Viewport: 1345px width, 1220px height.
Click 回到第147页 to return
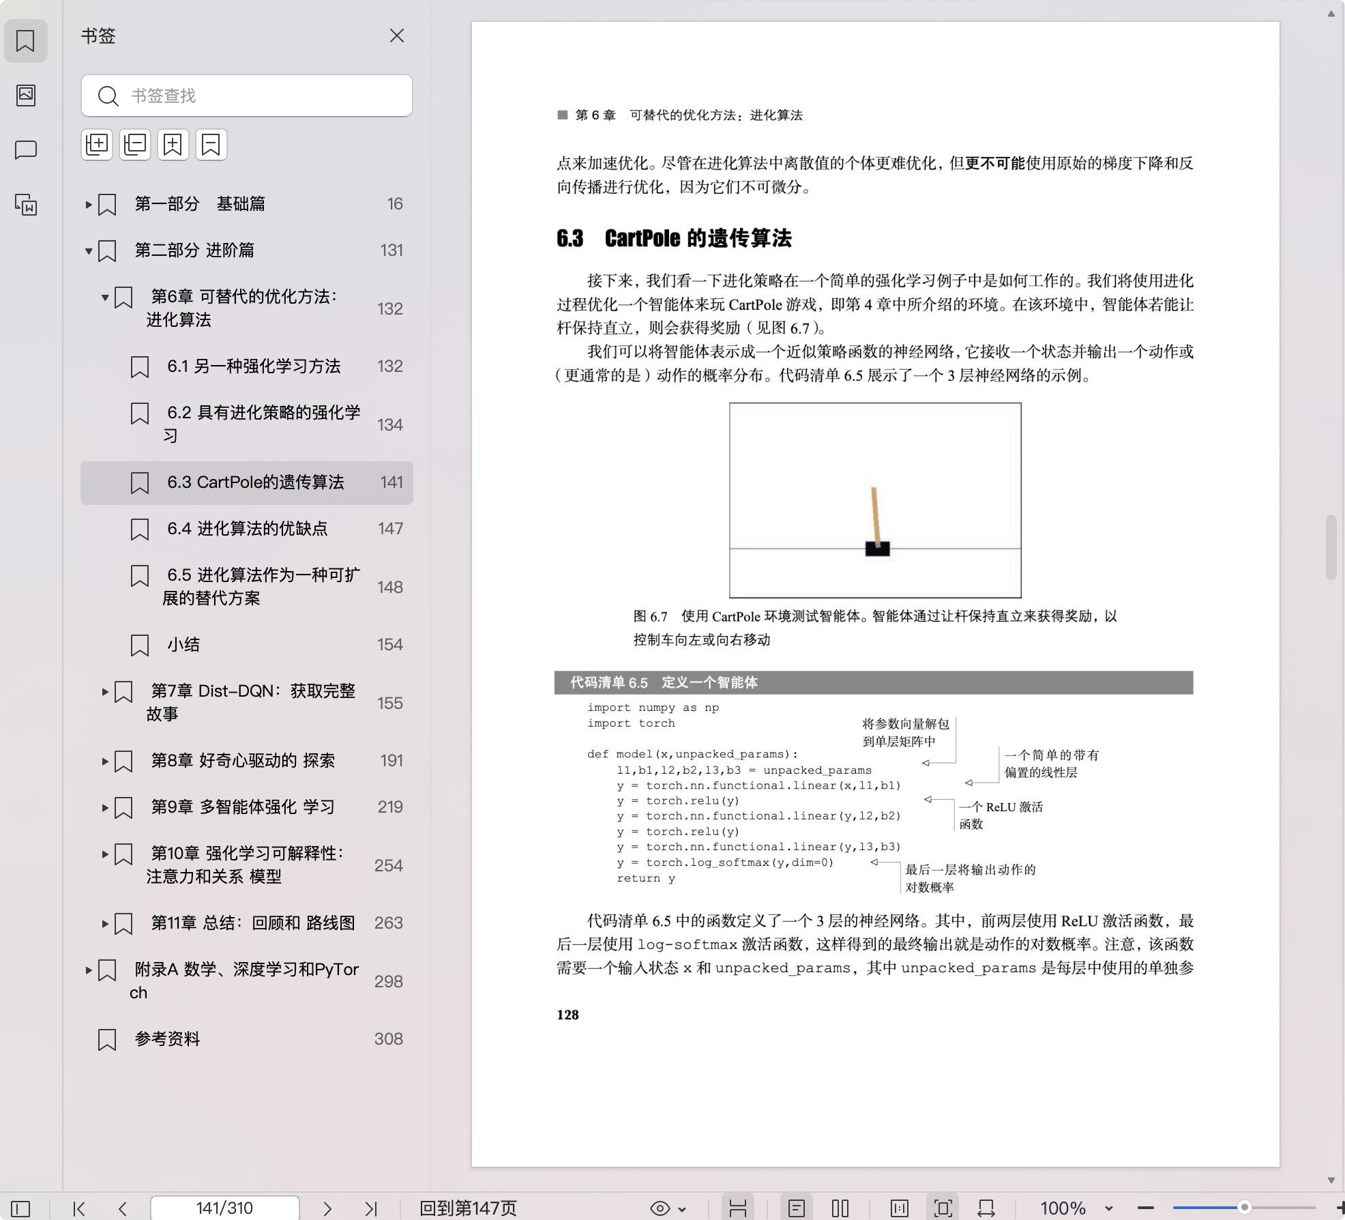(x=468, y=1208)
